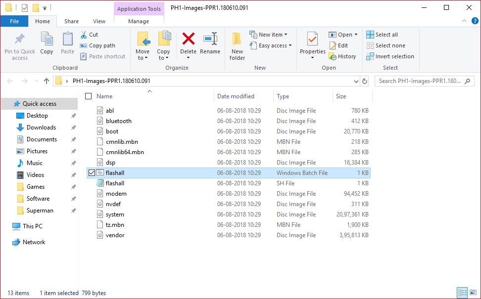Click Select none in the ribbon
The height and width of the screenshot is (299, 481).
pyautogui.click(x=386, y=45)
